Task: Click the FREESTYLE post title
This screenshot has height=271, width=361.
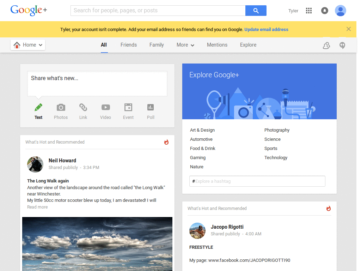Action: [201, 247]
